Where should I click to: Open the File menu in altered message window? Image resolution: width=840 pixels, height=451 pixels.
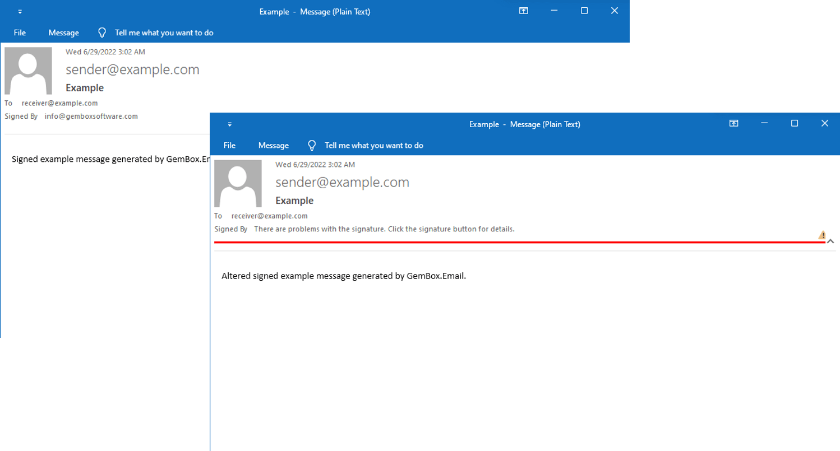tap(229, 145)
